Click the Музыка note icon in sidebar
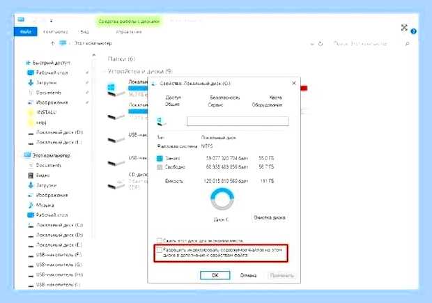This screenshot has width=432, height=303. pyautogui.click(x=31, y=205)
